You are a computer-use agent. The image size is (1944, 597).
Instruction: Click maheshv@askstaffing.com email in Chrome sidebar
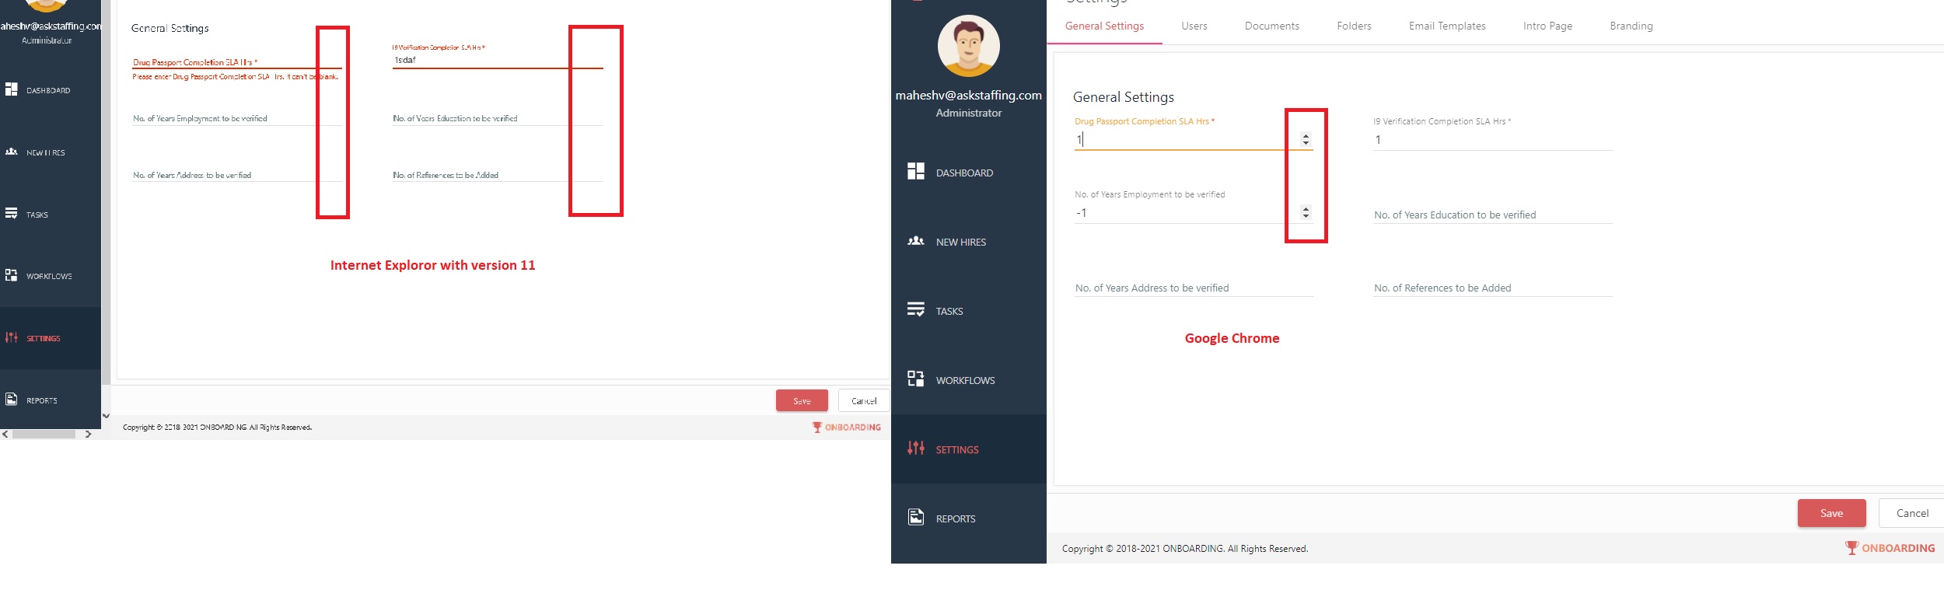click(x=968, y=95)
